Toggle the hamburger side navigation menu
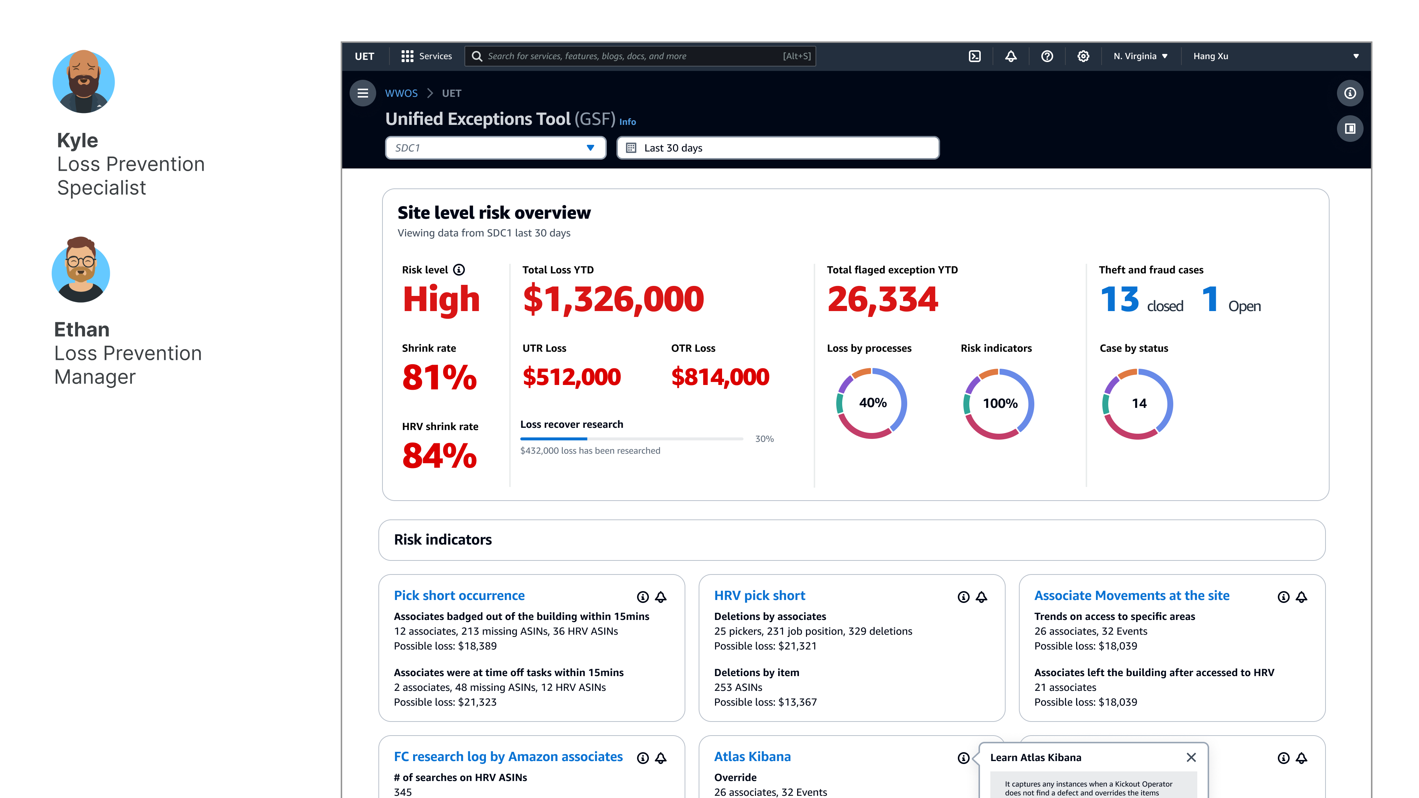Viewport: 1419px width, 798px height. pyautogui.click(x=363, y=93)
